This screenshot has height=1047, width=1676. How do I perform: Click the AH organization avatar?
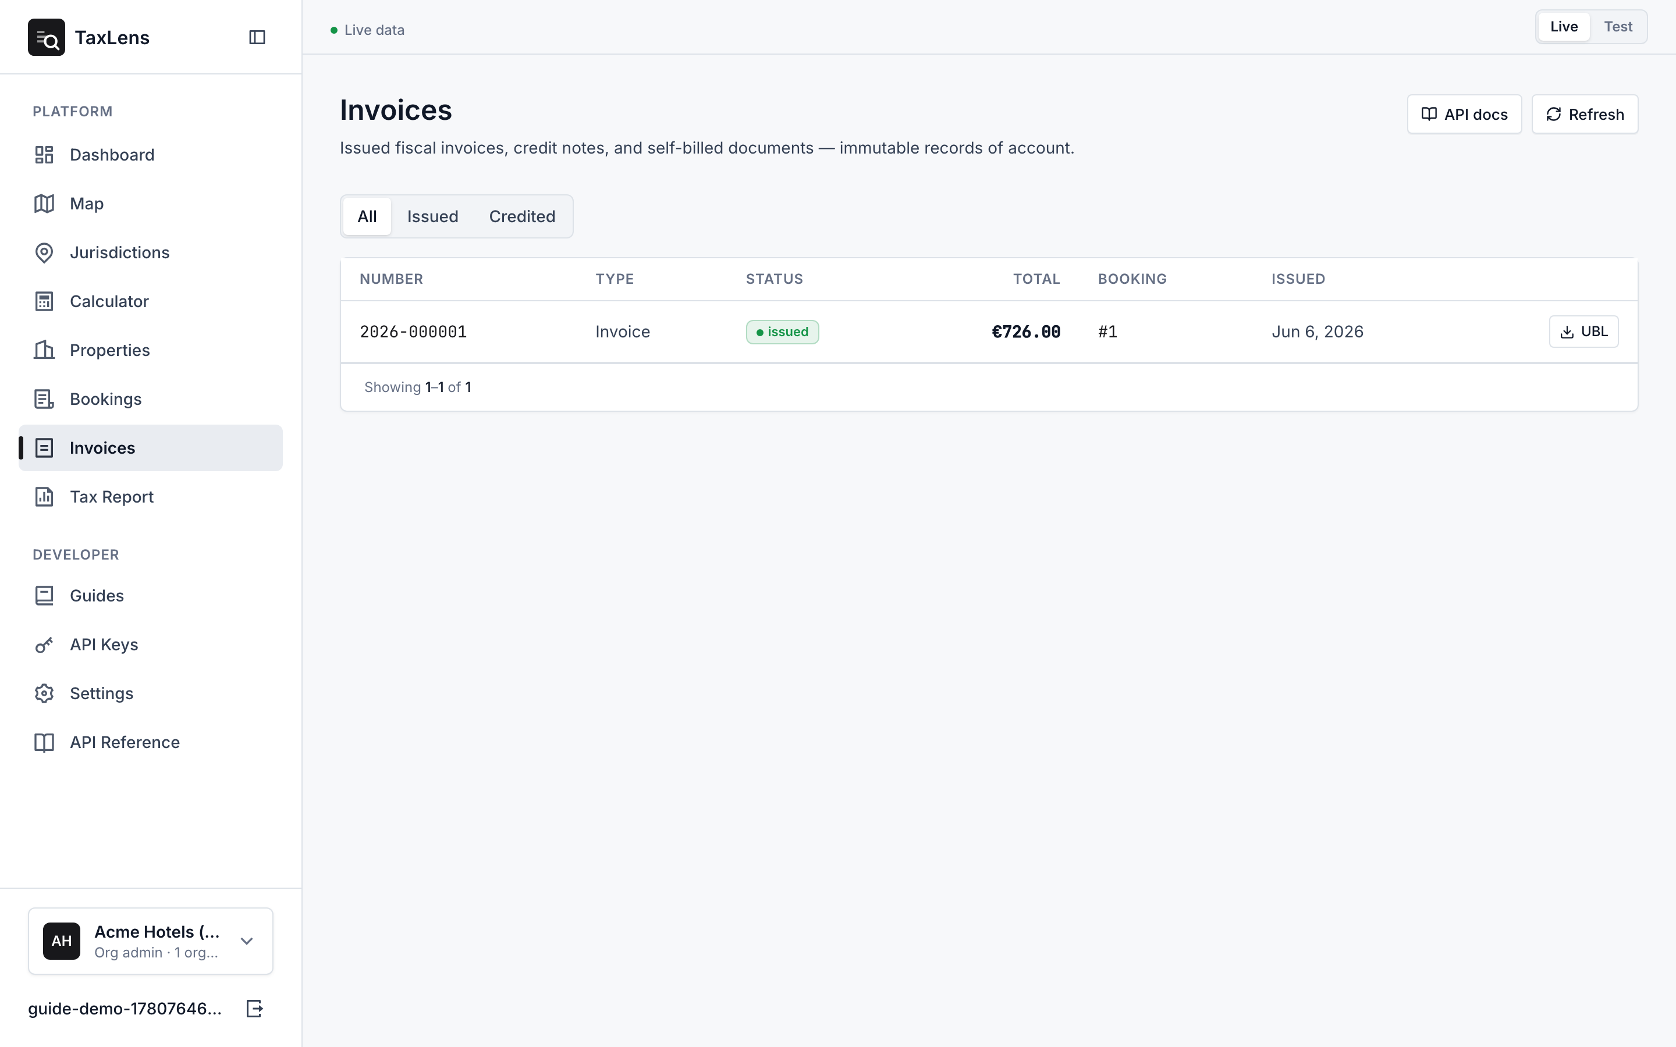tap(62, 941)
